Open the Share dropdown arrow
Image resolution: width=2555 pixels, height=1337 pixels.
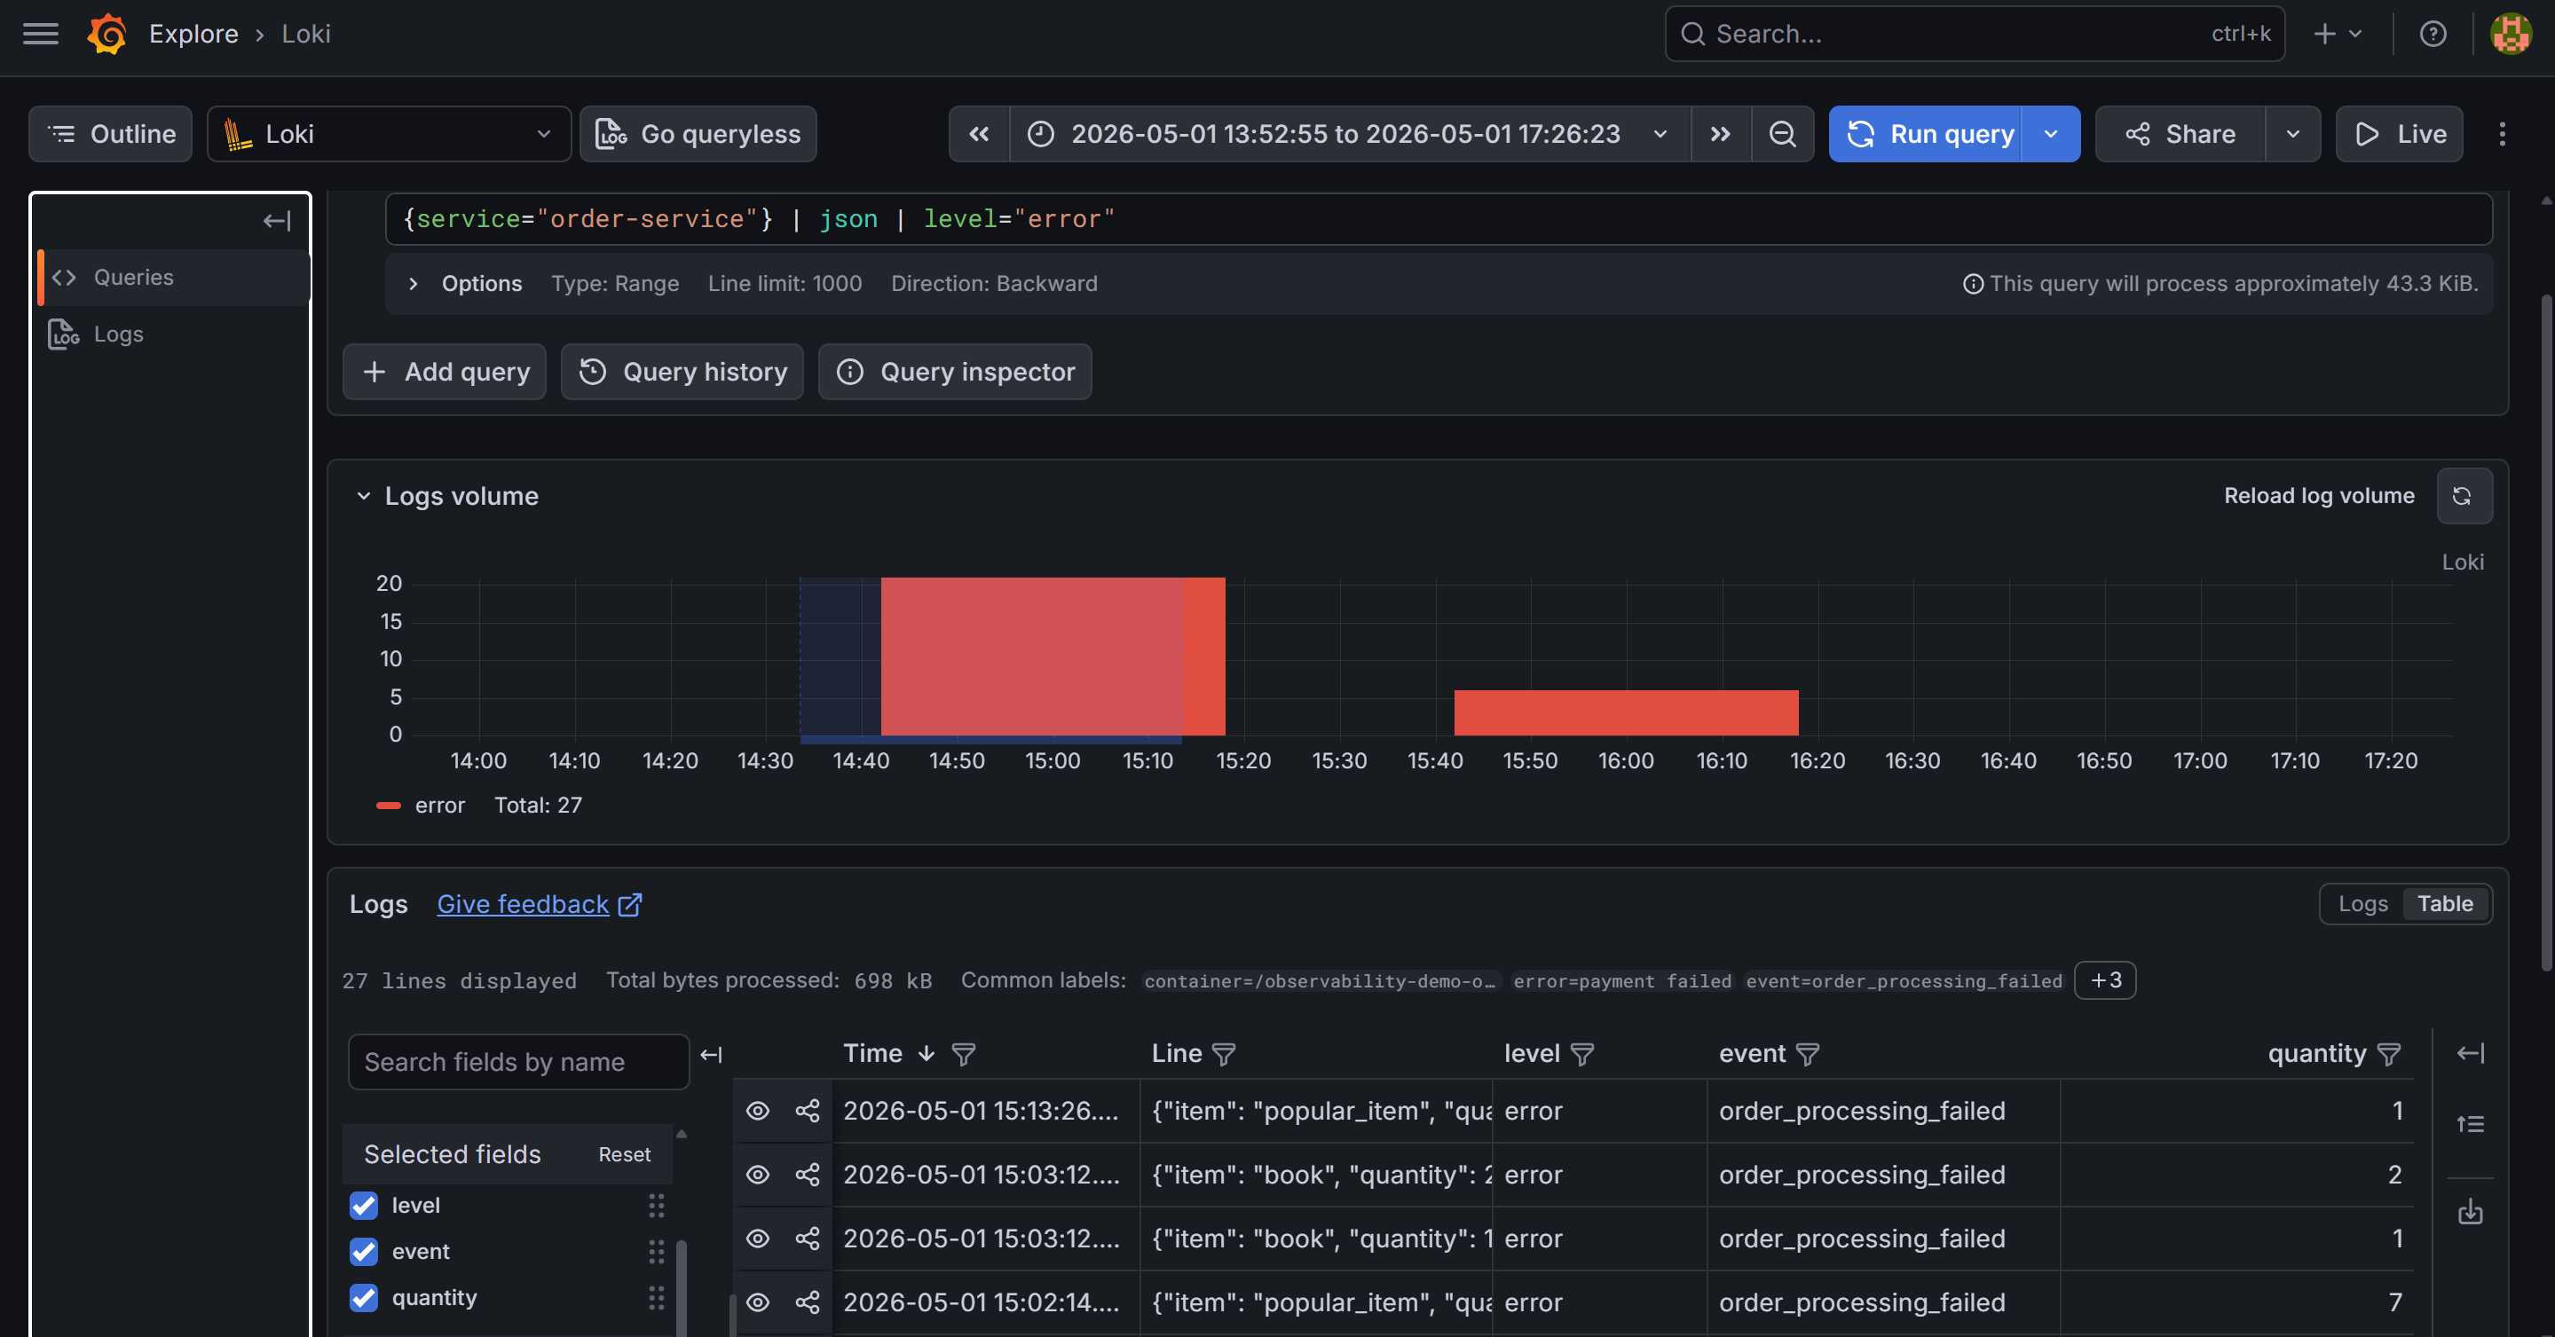click(2292, 134)
